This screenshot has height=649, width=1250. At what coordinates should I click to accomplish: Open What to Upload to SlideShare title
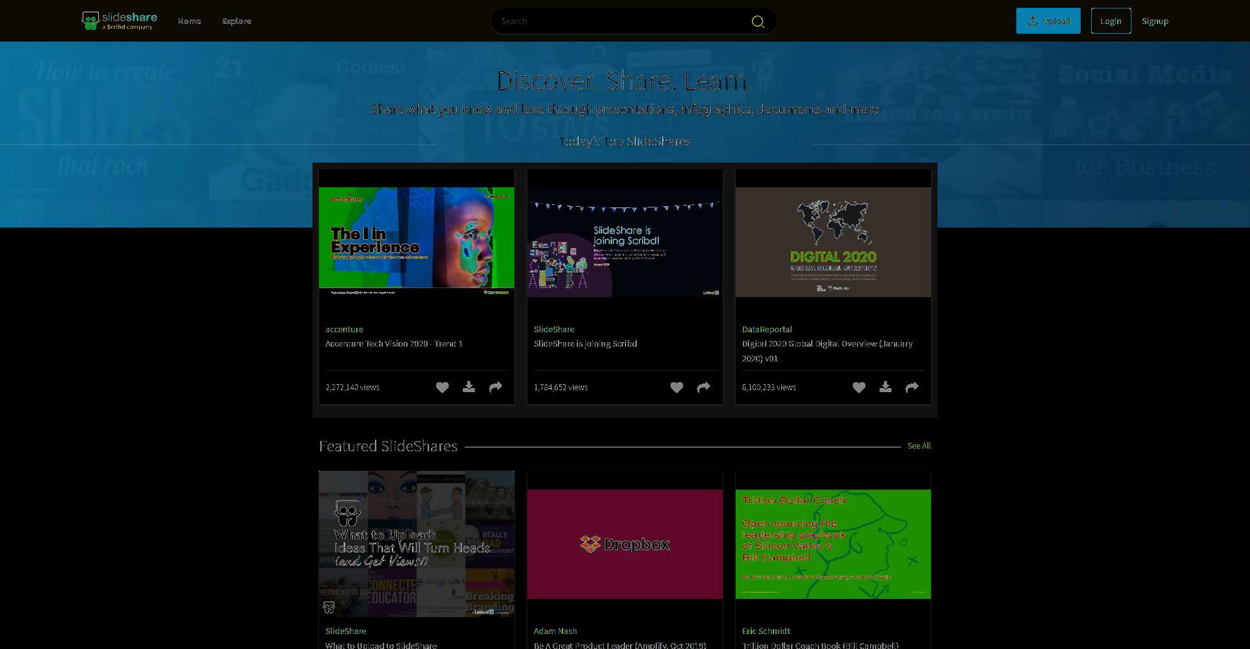click(381, 645)
